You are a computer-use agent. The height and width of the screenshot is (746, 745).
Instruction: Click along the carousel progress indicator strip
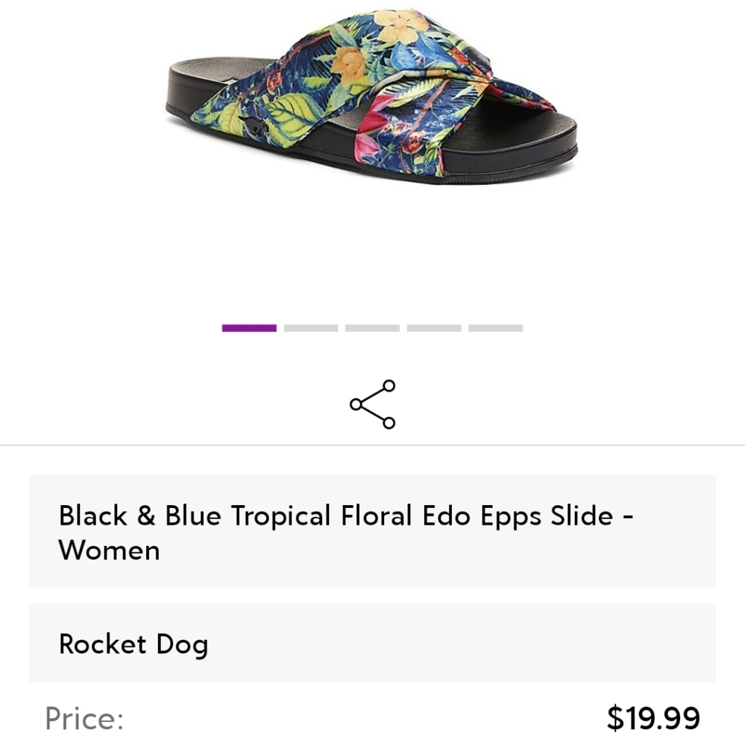(372, 327)
